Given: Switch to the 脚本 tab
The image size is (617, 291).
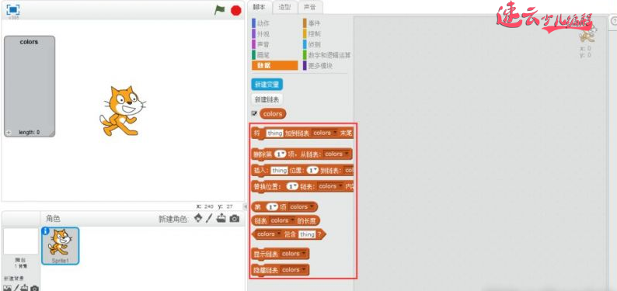Looking at the screenshot, I should pos(259,7).
